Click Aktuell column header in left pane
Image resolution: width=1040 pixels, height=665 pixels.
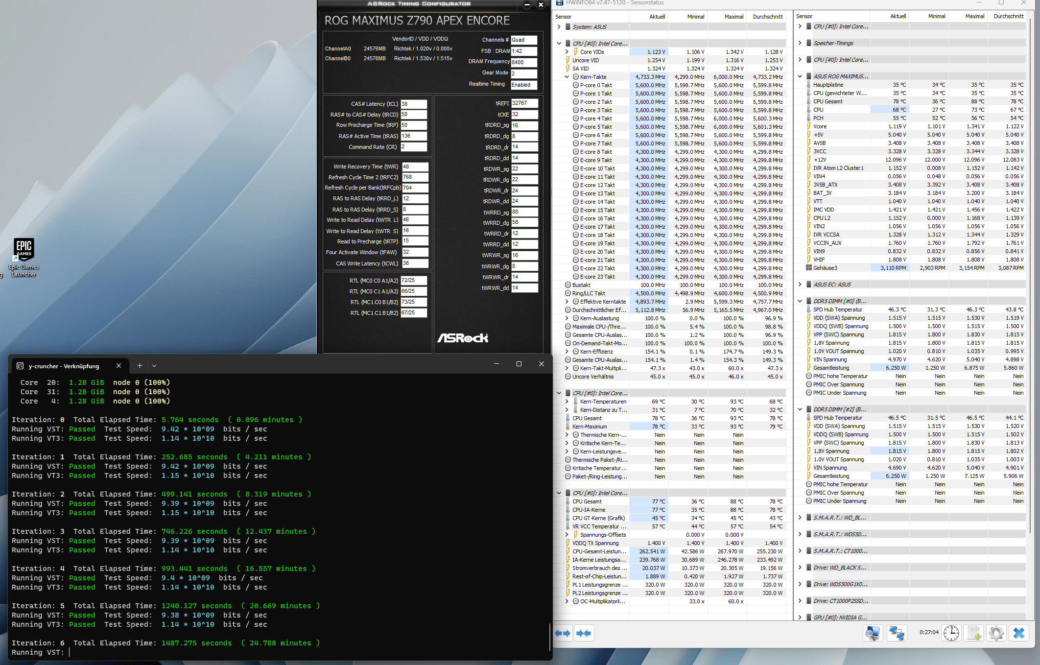(657, 17)
